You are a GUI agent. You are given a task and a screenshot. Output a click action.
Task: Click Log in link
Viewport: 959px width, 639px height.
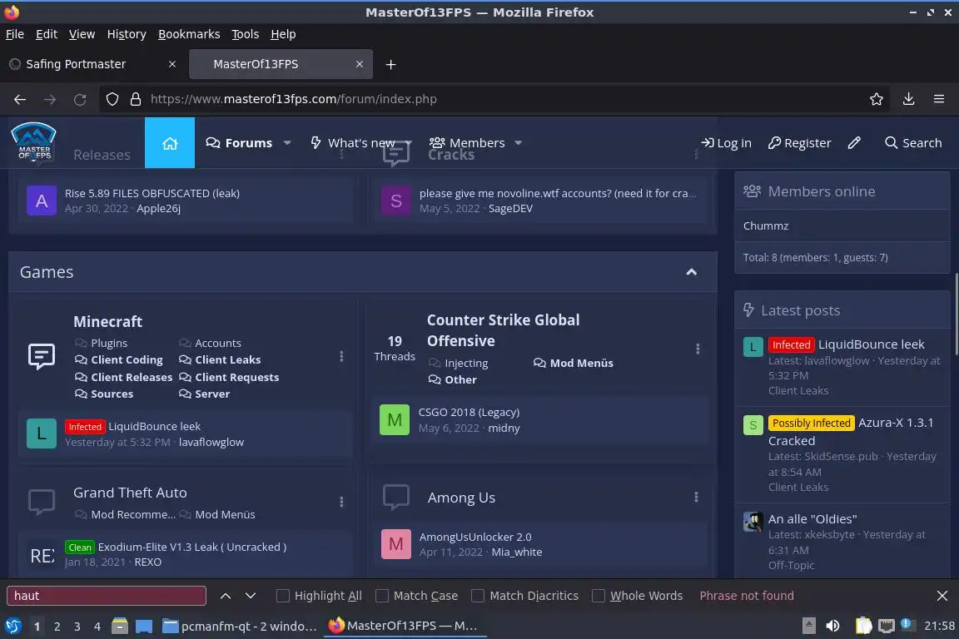(x=726, y=143)
